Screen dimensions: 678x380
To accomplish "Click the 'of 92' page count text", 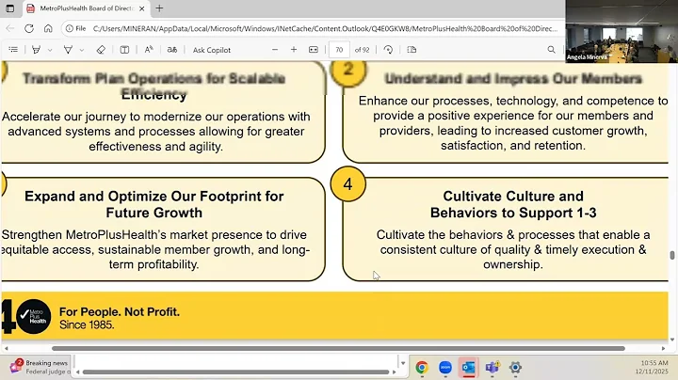I will click(362, 50).
